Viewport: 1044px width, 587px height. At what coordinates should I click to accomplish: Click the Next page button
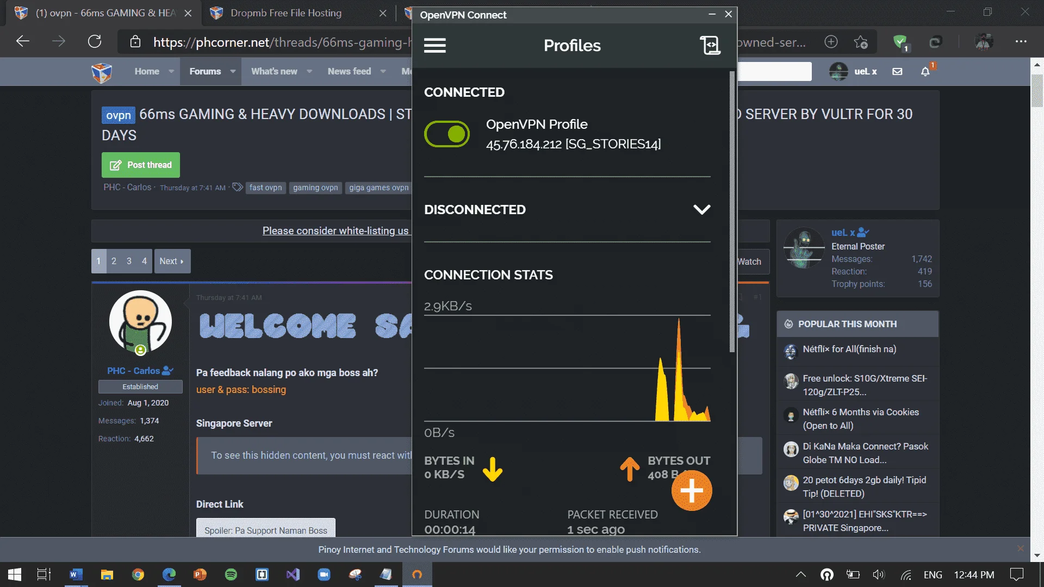tap(172, 261)
